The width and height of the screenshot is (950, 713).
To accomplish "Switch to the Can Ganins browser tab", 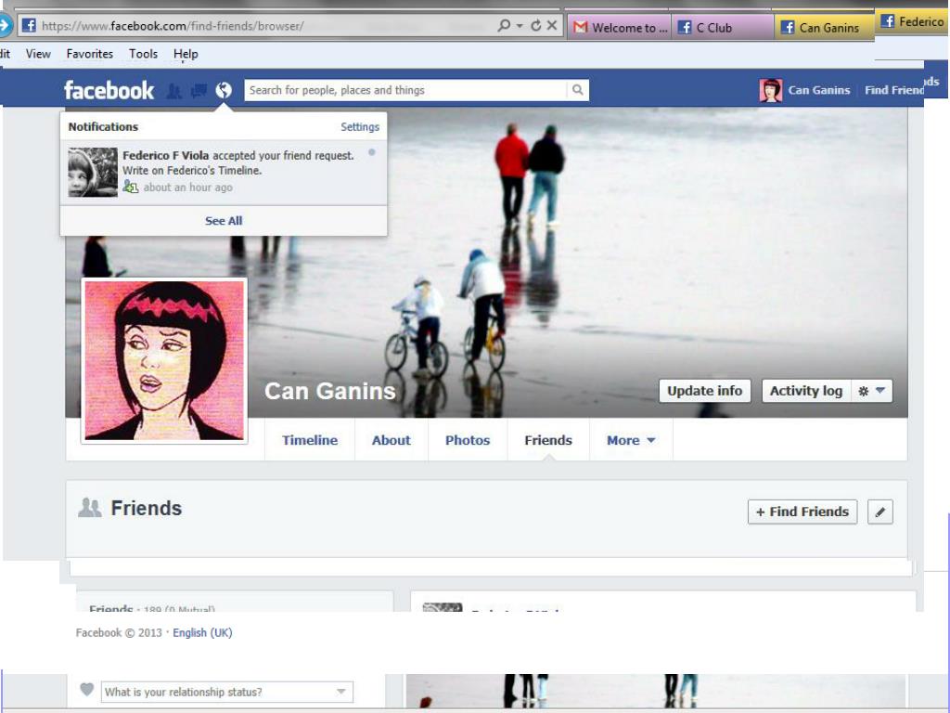I will 825,27.
